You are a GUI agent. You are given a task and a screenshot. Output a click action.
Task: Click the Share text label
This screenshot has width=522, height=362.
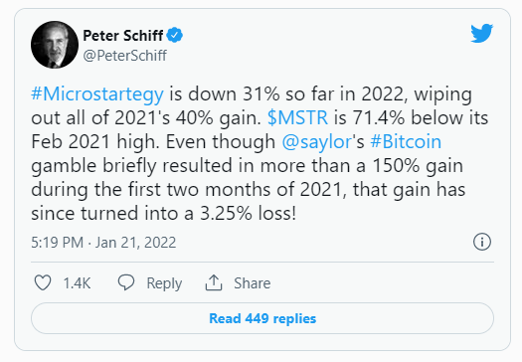tap(252, 283)
